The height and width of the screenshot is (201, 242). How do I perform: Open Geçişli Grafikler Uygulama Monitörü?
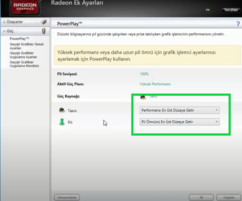24,64
